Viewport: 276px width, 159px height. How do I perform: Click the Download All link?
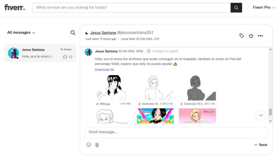(x=104, y=70)
